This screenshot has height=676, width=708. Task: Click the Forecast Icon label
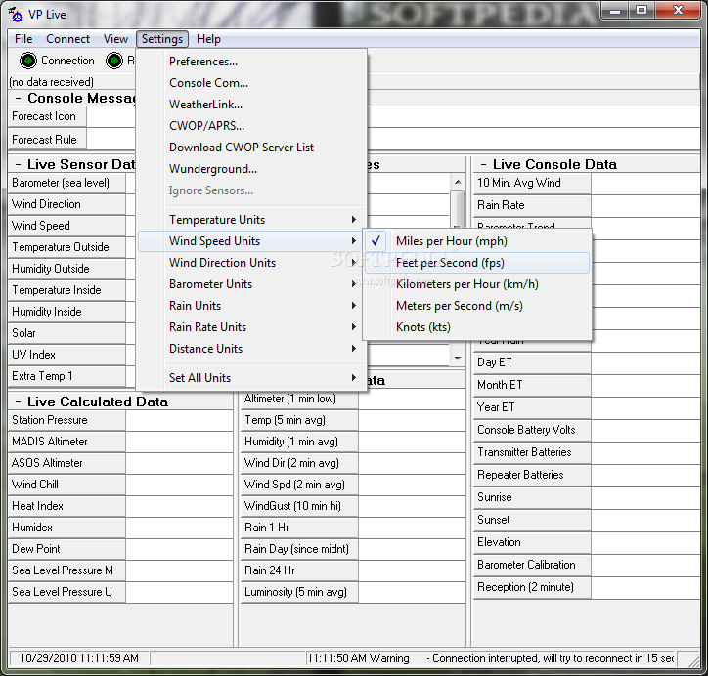tap(47, 116)
